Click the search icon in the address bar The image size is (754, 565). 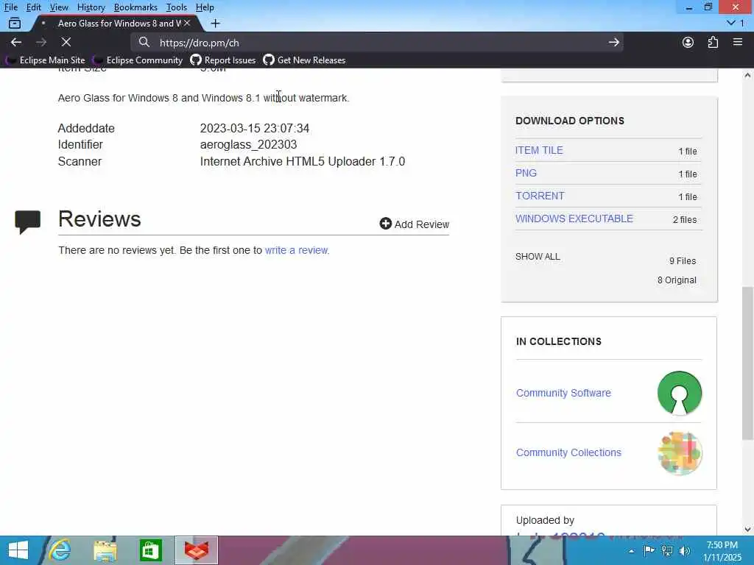(x=144, y=42)
